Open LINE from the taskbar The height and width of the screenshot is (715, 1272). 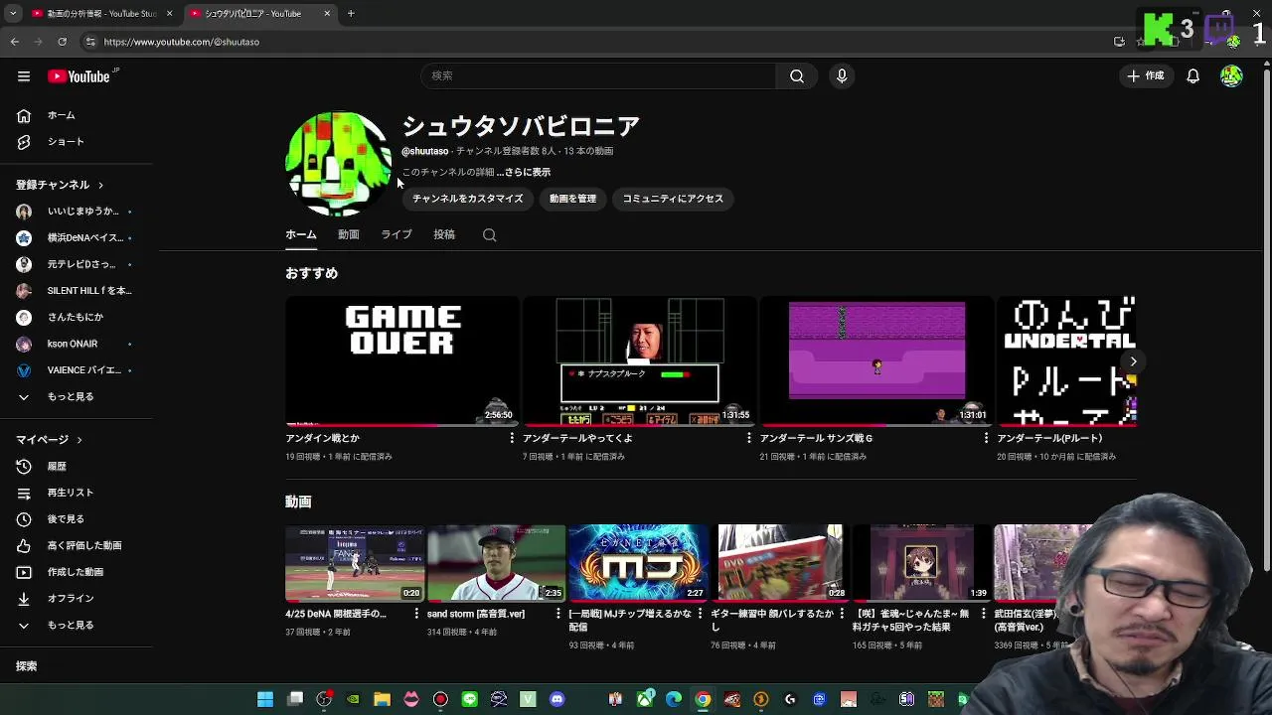pos(469,699)
